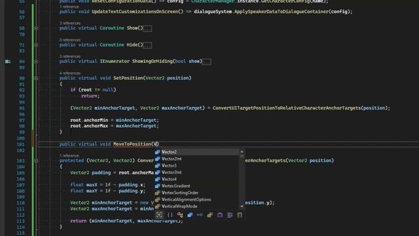Click the struct icon beside Vector4
The image size is (419, 236).
tap(158, 179)
